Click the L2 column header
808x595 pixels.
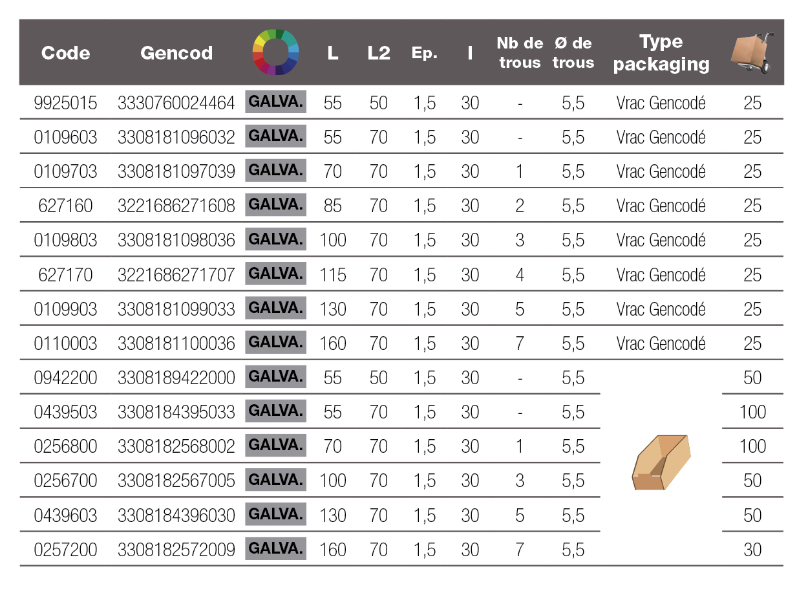[x=379, y=53]
